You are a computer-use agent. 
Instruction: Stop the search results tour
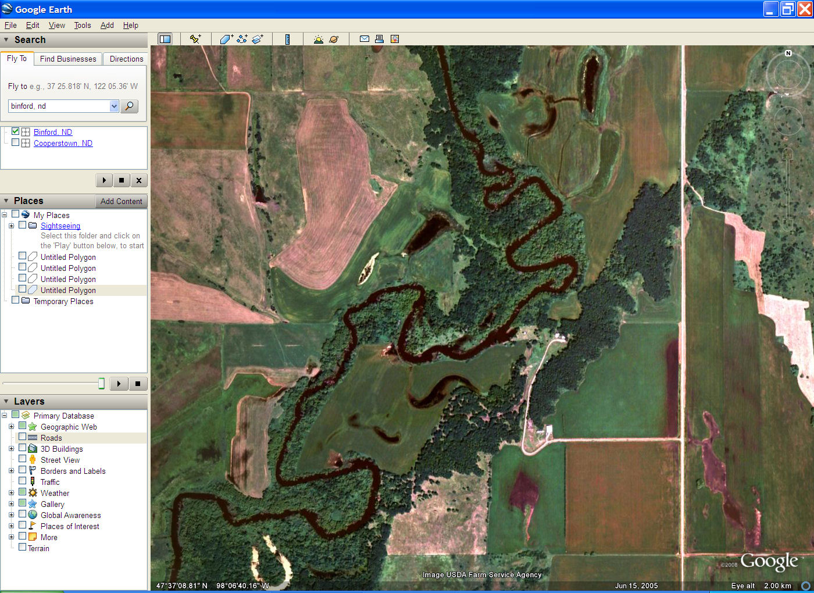coord(122,180)
